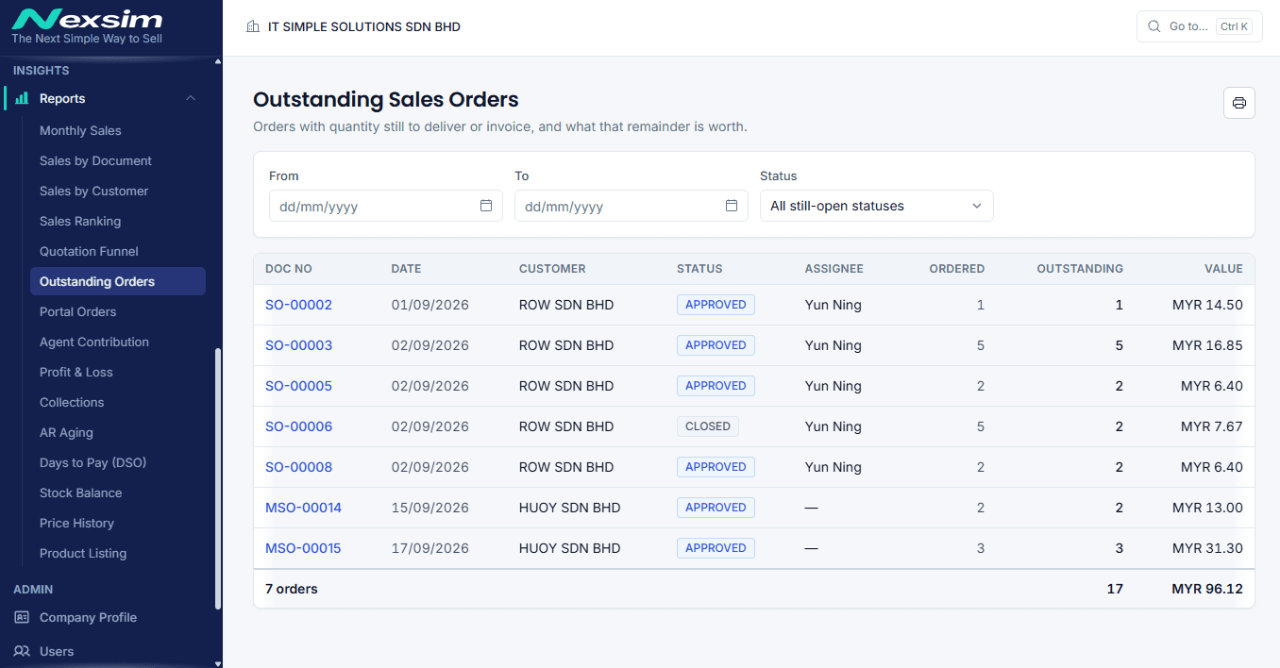The image size is (1280, 668).
Task: Open Sales by Document report
Action: pyautogui.click(x=118, y=160)
